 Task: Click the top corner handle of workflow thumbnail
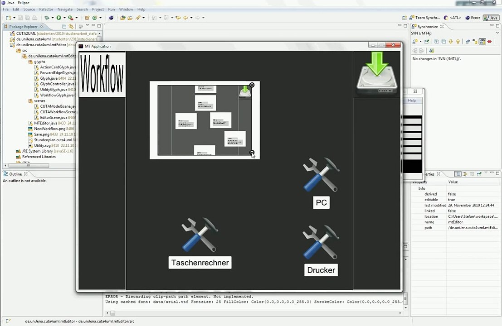click(x=252, y=85)
